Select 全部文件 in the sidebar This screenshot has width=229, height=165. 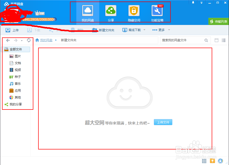tap(16, 49)
